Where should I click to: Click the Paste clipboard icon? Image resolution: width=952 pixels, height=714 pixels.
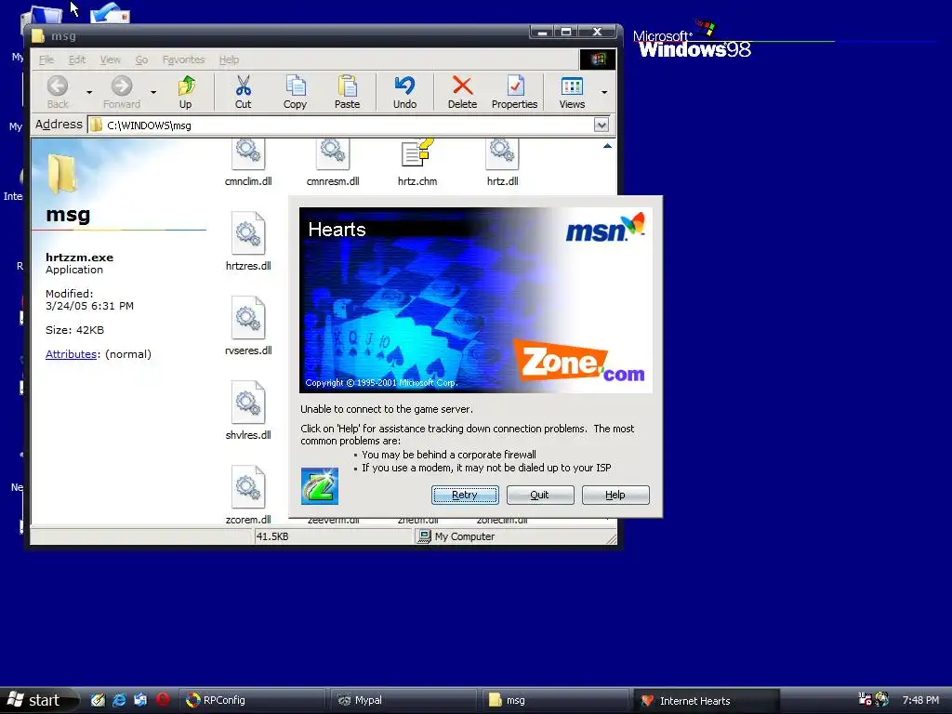pos(348,86)
